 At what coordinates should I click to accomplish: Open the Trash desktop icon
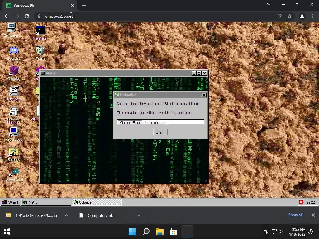pyautogui.click(x=40, y=53)
